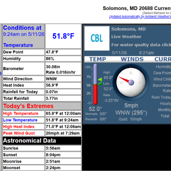This screenshot has width=171, height=171.
Task: Click the High Heat Index label
Action: [x=19, y=127]
